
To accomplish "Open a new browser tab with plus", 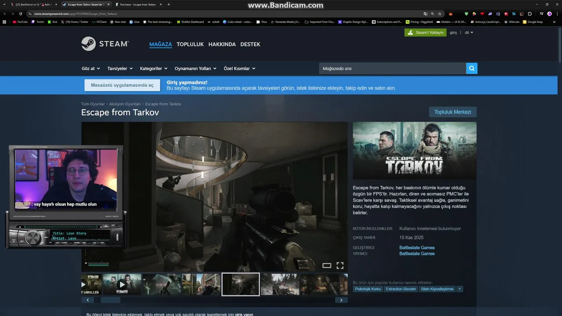I will 169,4.
